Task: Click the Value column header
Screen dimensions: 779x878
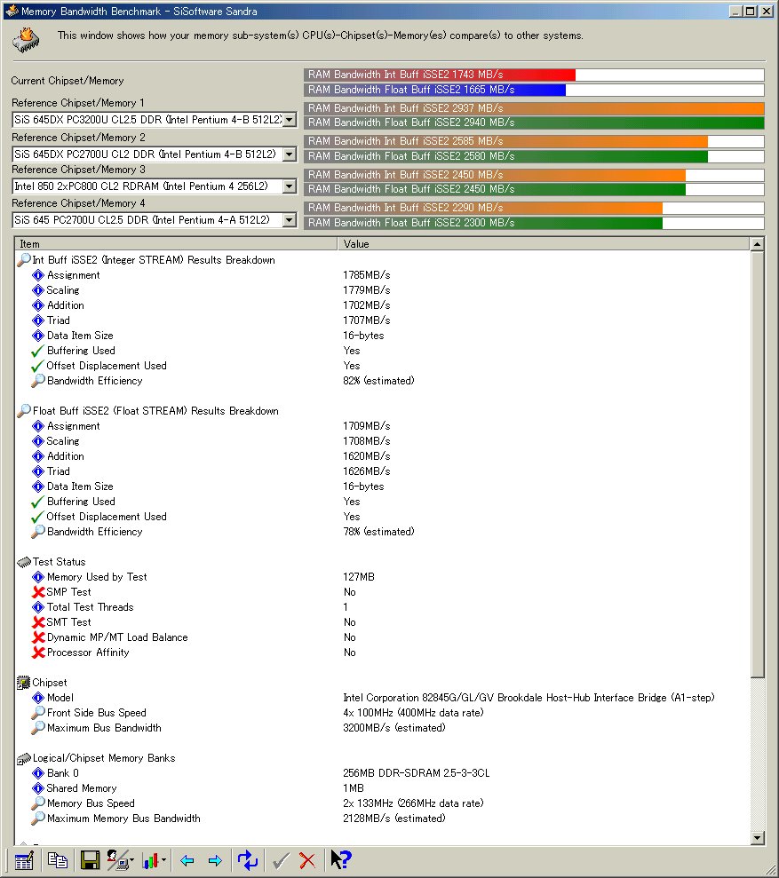Action: click(543, 244)
